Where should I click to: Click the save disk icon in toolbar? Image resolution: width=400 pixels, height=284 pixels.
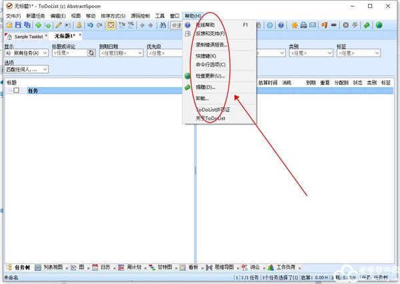point(19,25)
